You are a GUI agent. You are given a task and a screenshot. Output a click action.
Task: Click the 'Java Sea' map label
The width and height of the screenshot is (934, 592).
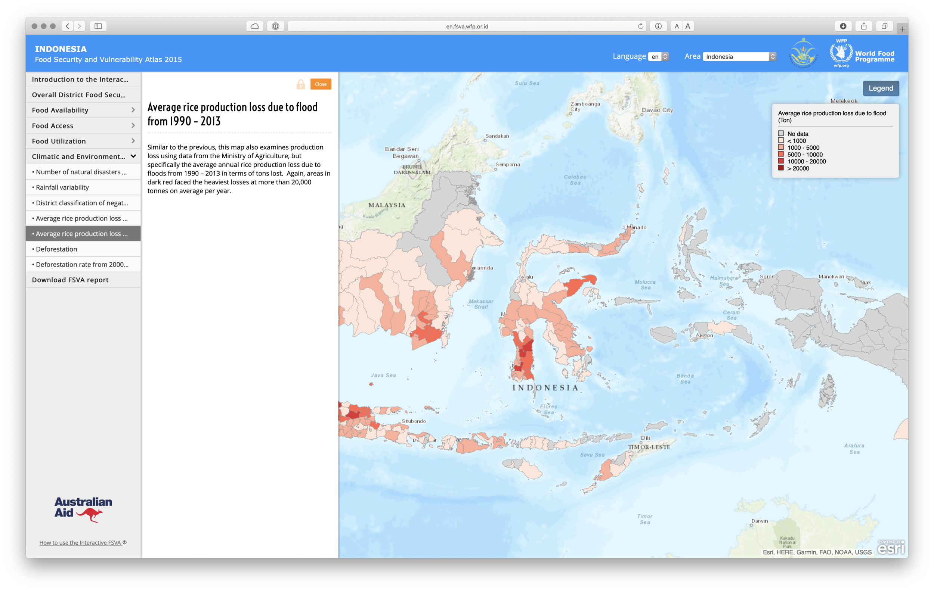[383, 375]
